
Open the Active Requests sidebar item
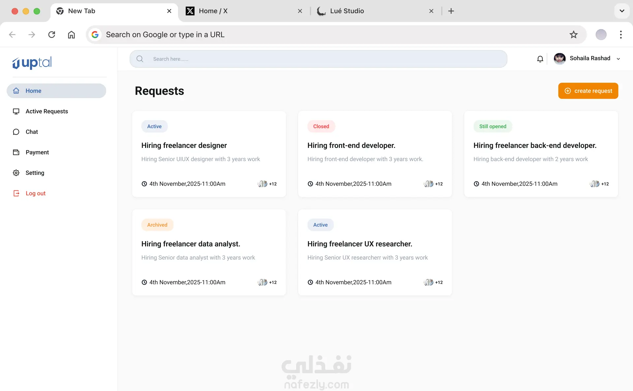pos(46,111)
